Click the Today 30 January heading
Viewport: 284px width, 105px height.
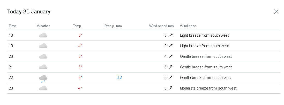pos(29,12)
